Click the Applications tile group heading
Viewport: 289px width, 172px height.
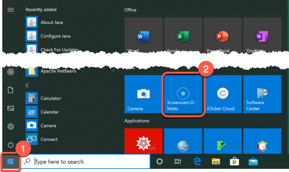[137, 121]
